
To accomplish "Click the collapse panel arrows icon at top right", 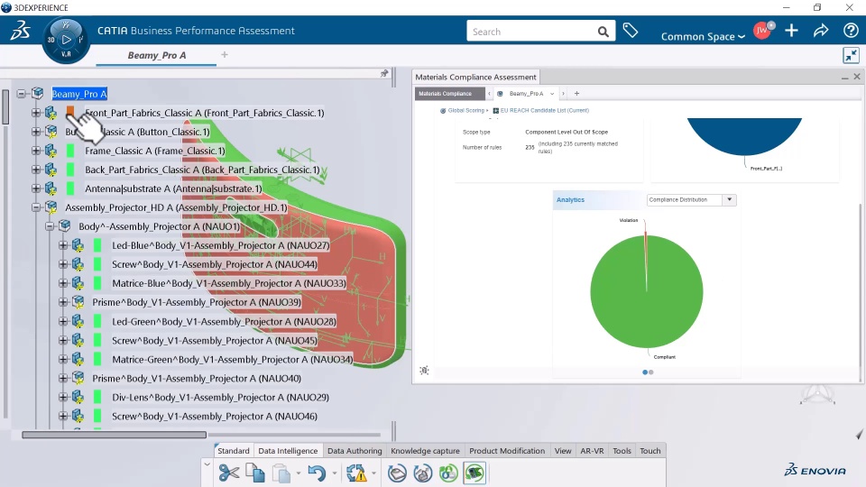I will [x=851, y=55].
